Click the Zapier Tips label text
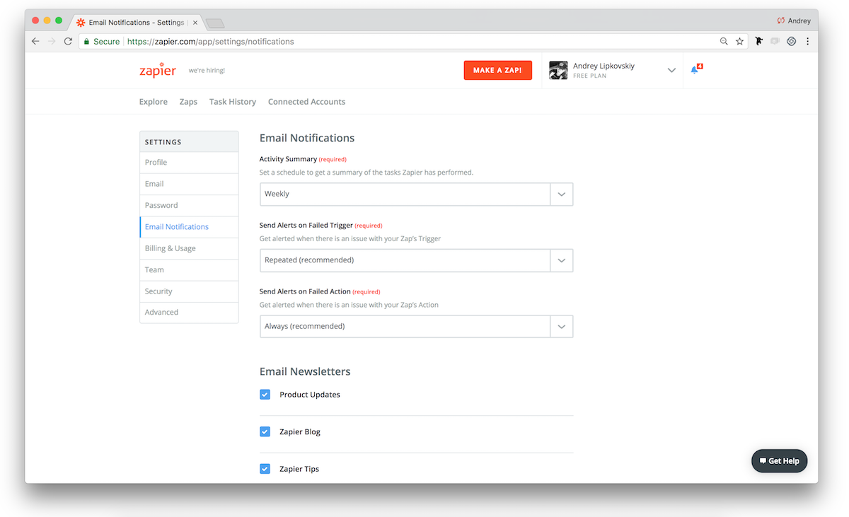Viewport: 849px width, 517px height. click(299, 469)
